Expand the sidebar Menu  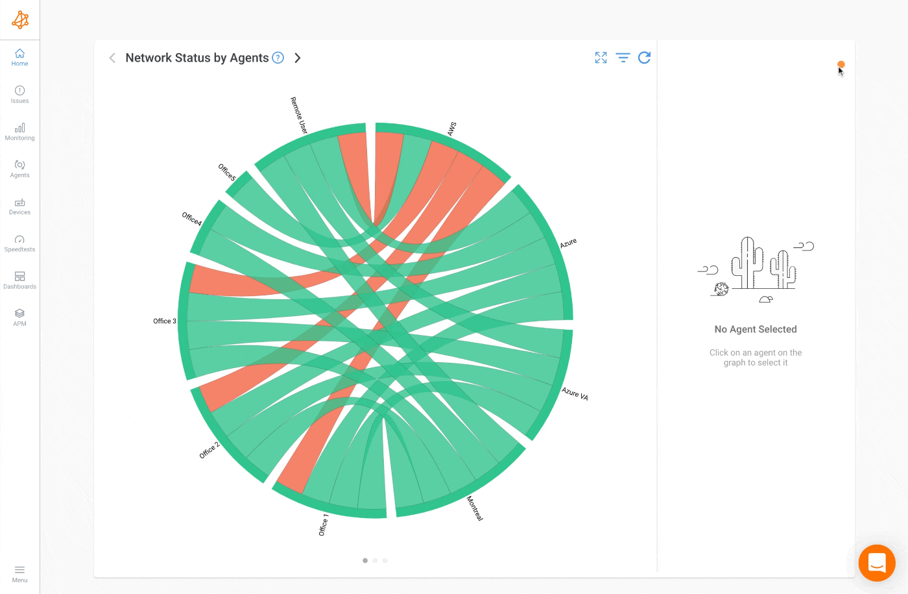click(x=19, y=573)
